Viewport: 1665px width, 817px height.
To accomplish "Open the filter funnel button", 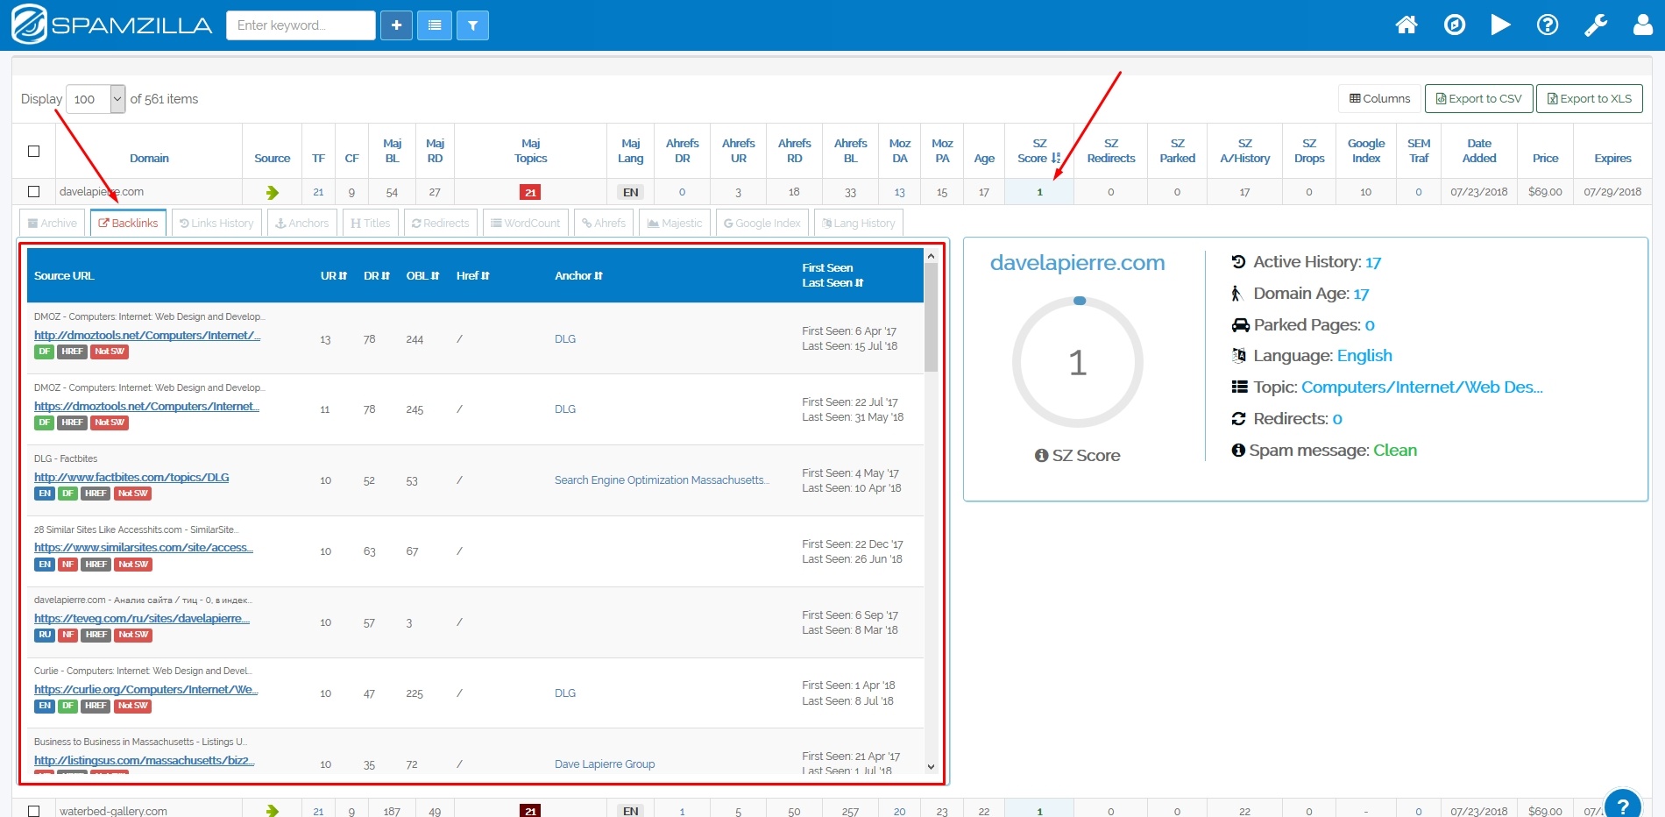I will click(x=473, y=25).
